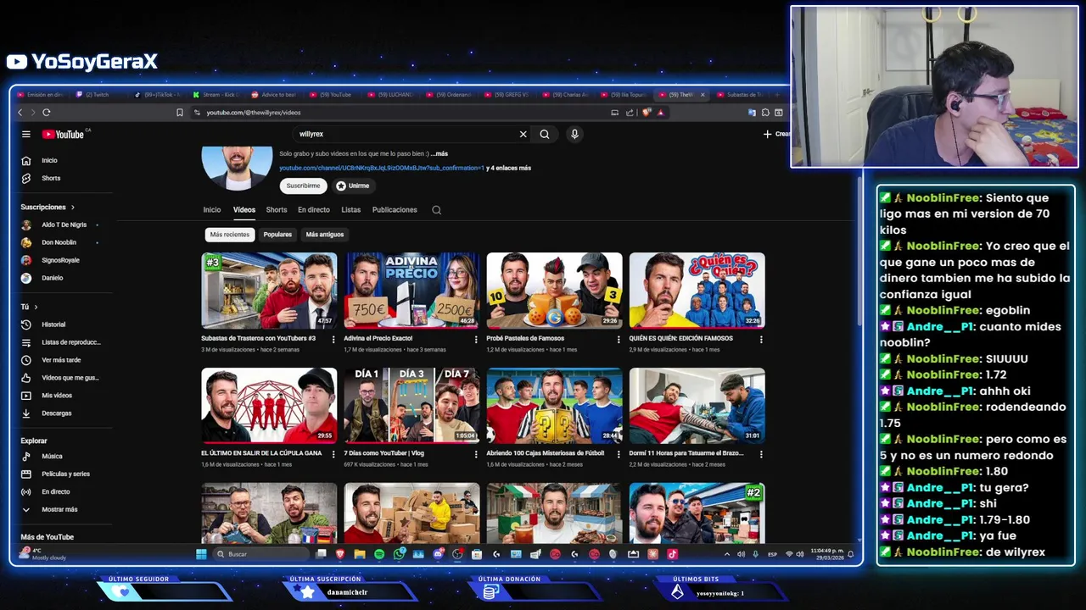Viewport: 1086px width, 610px height.
Task: Switch to channel Listas tab
Action: point(351,209)
